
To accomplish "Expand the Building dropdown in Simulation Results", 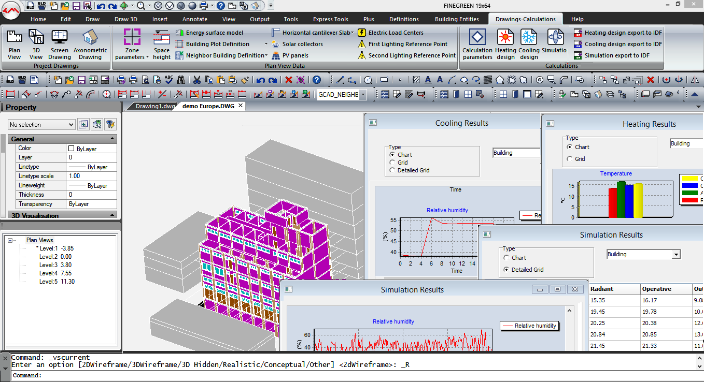I will tap(675, 255).
